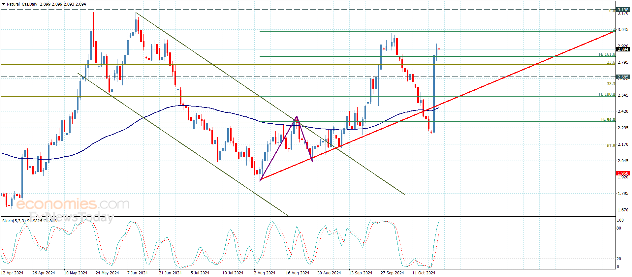Click the 3.045 price axis label

pyautogui.click(x=623, y=30)
